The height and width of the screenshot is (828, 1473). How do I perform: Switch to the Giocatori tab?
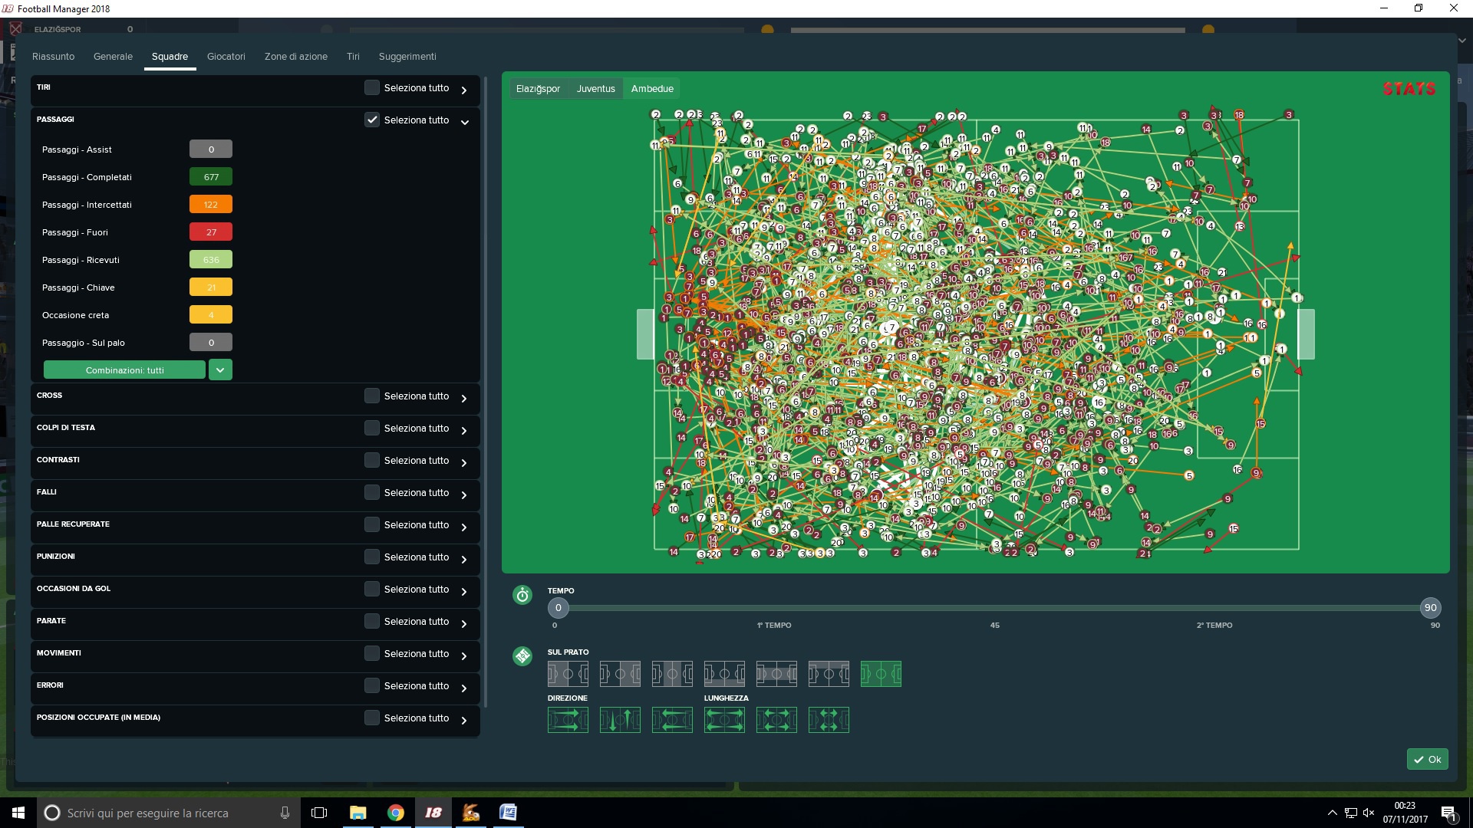tap(226, 57)
